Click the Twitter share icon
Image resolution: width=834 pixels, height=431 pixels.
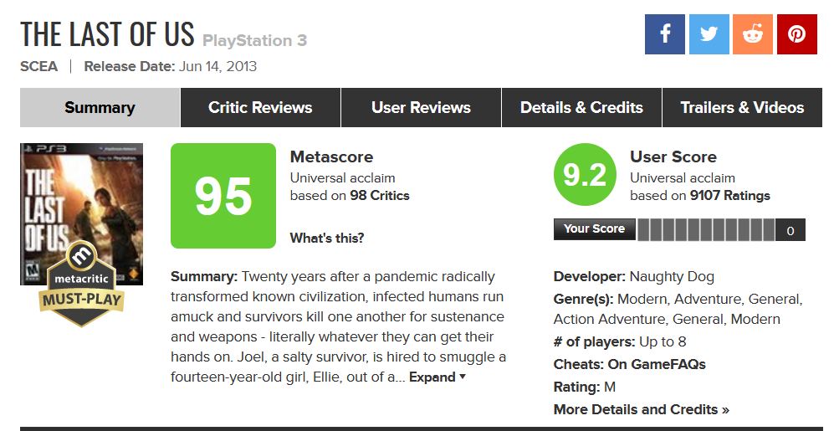tap(709, 34)
